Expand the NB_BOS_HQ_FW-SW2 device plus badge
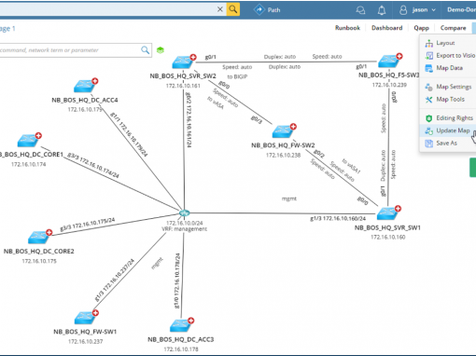 coord(293,127)
